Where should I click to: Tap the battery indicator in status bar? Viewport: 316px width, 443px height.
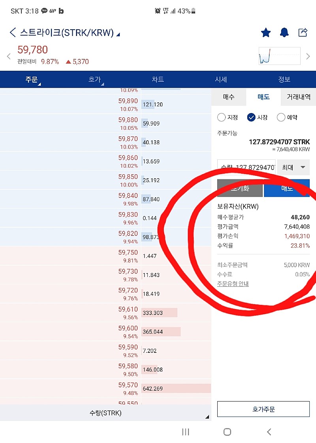click(194, 11)
